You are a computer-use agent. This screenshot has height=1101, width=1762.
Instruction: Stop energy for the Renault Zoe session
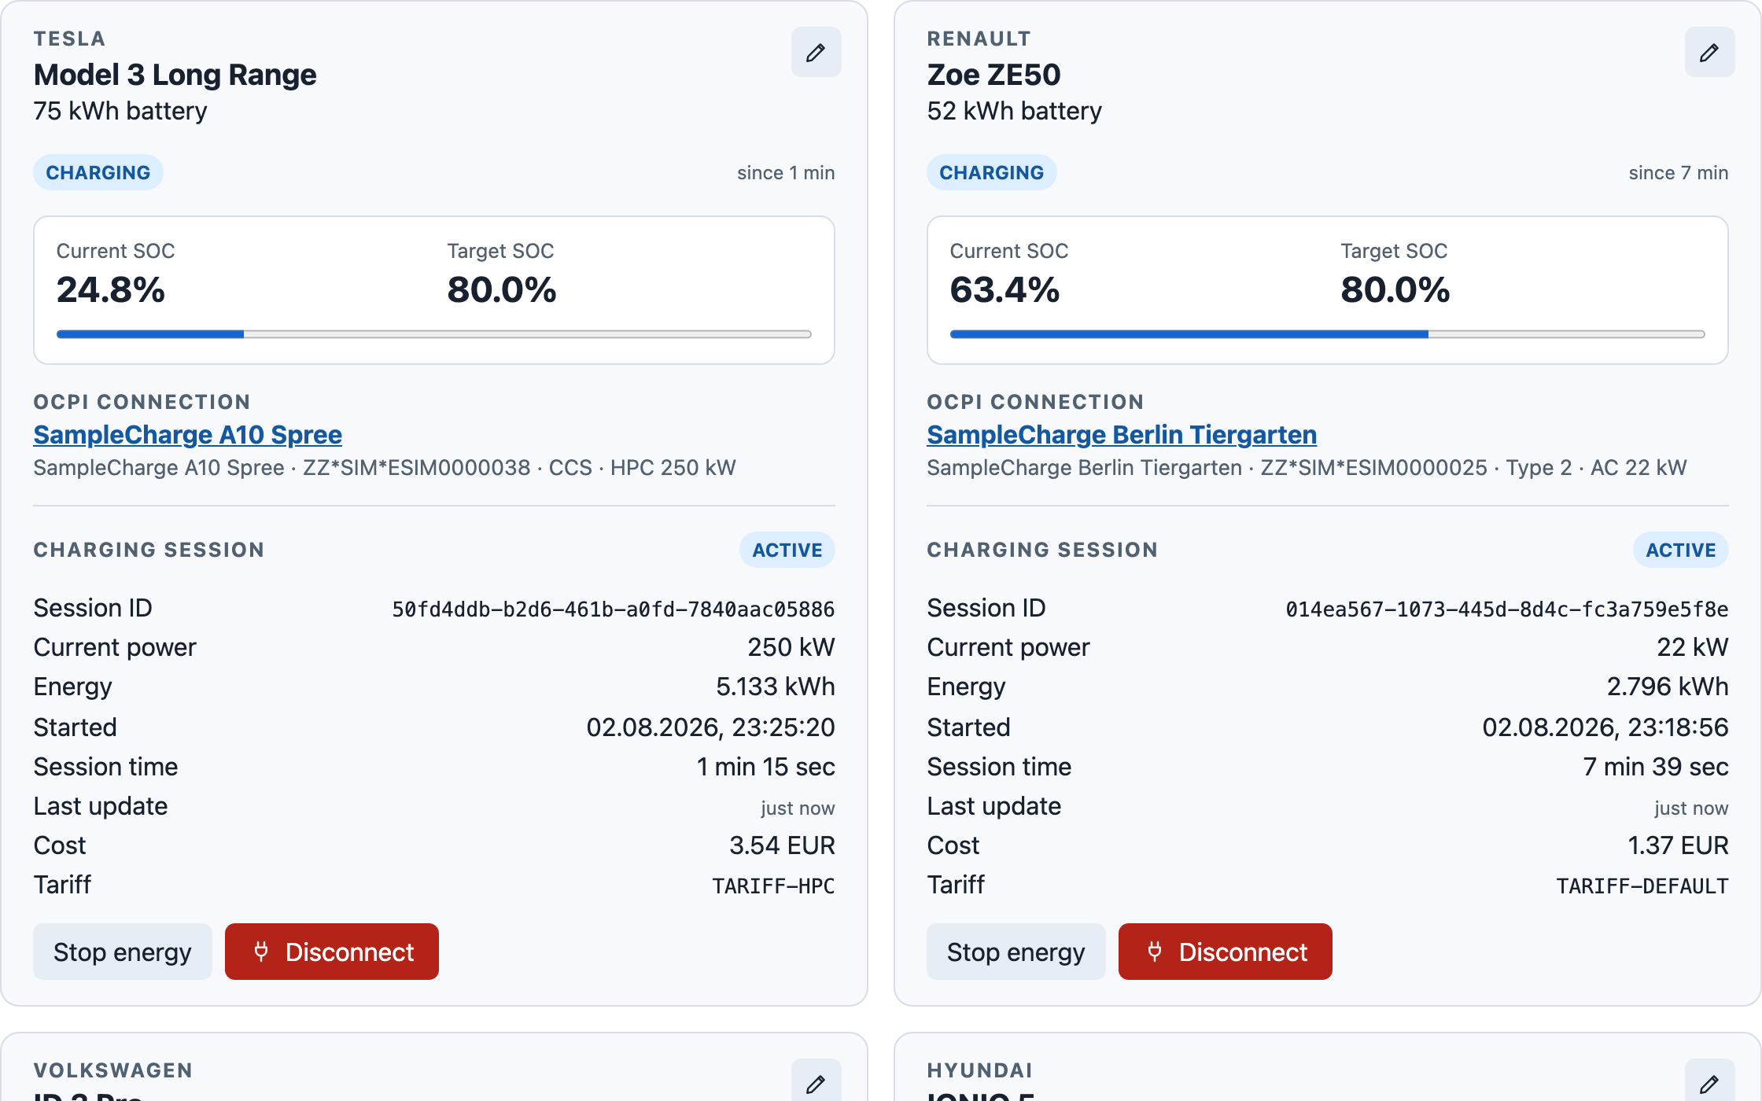(x=1016, y=952)
